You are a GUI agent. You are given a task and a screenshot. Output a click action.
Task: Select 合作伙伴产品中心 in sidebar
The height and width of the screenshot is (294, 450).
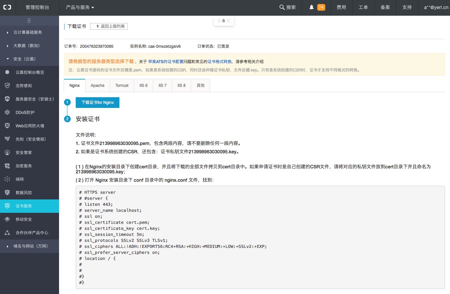point(29,233)
